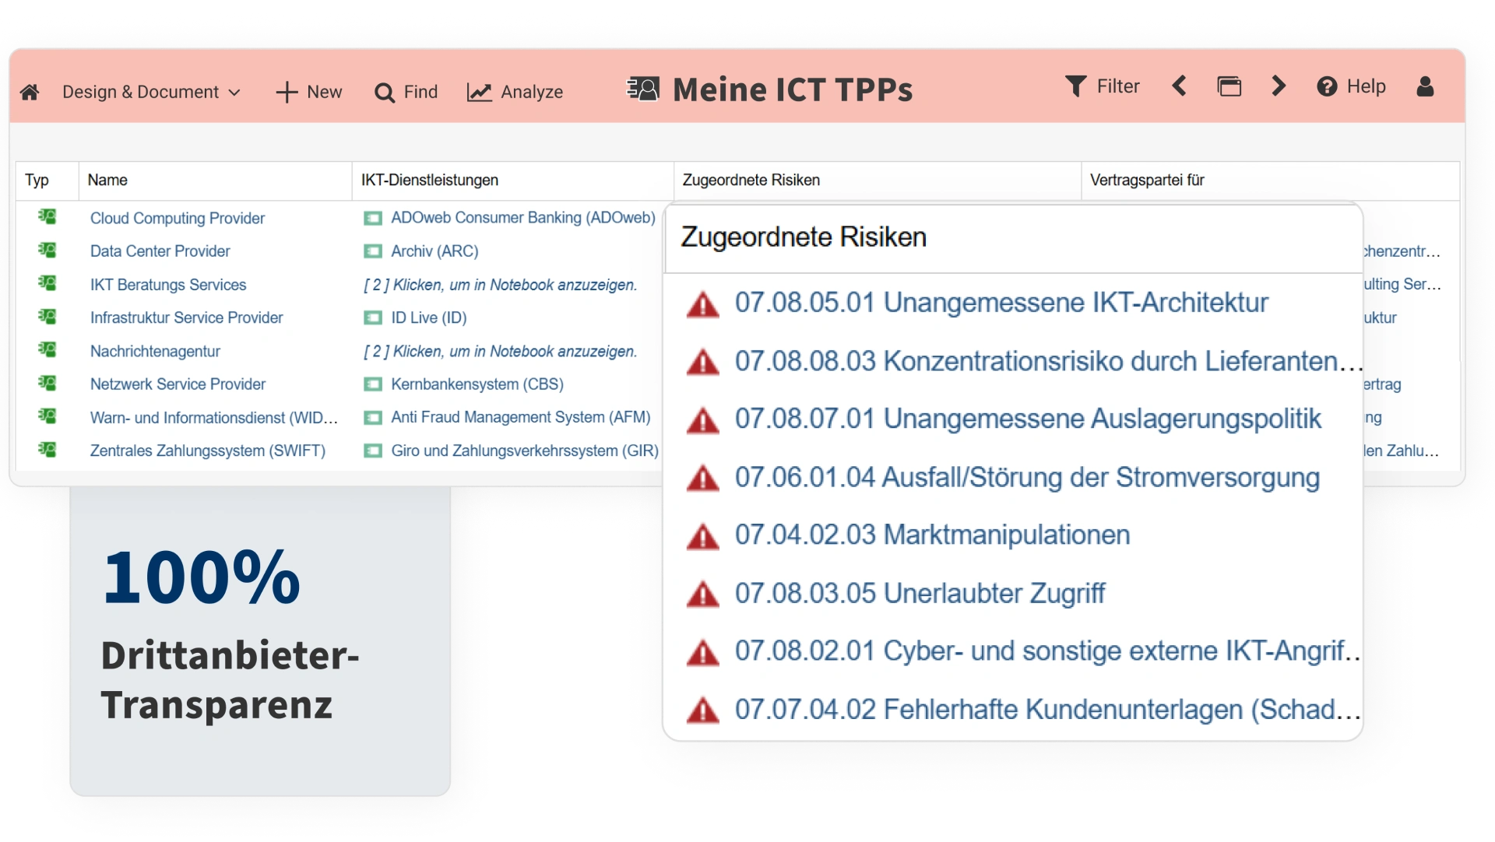The width and height of the screenshot is (1495, 842).
Task: Expand IKT Beratungs Services notebook link
Action: (x=500, y=285)
